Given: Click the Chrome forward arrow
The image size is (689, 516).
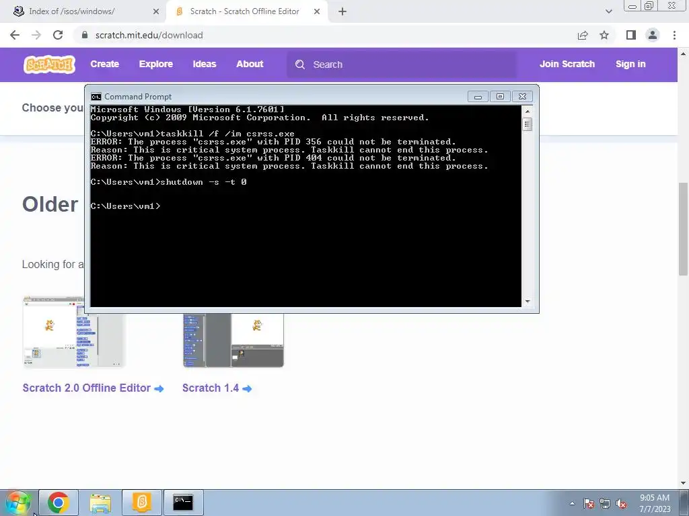Looking at the screenshot, I should click(36, 35).
